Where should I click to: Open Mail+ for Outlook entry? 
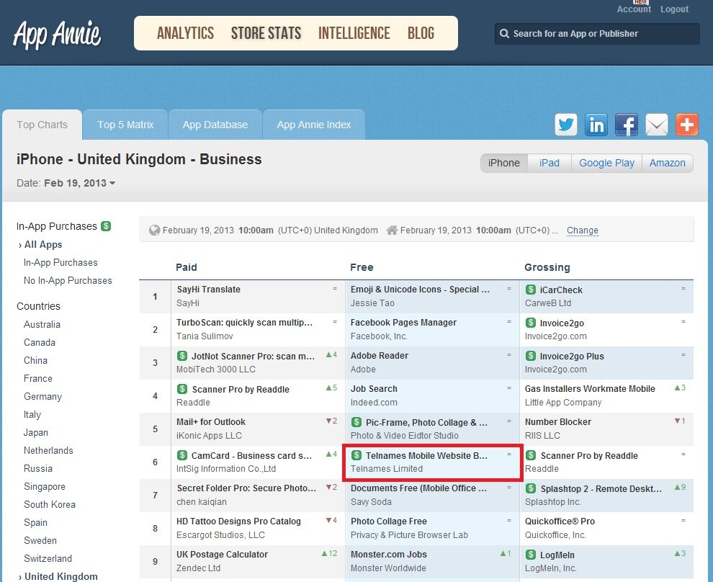point(211,421)
